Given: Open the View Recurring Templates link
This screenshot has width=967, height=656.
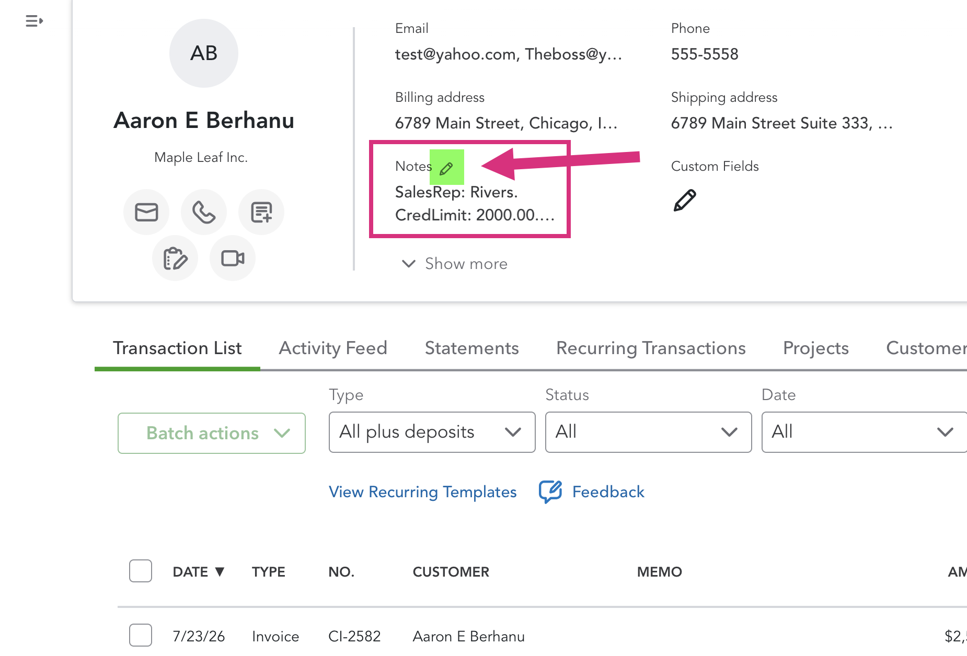Looking at the screenshot, I should 423,491.
